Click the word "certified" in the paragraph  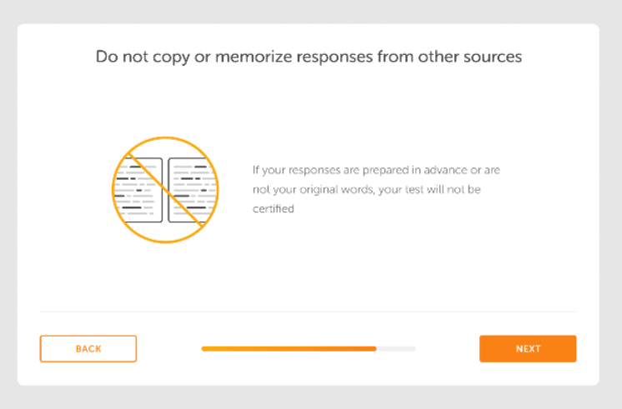[x=273, y=209]
